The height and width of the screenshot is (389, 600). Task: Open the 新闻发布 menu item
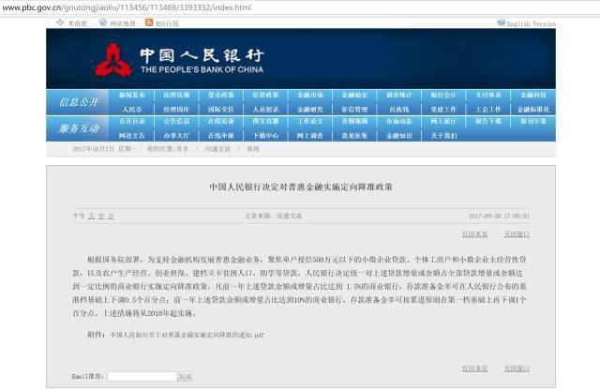[131, 95]
